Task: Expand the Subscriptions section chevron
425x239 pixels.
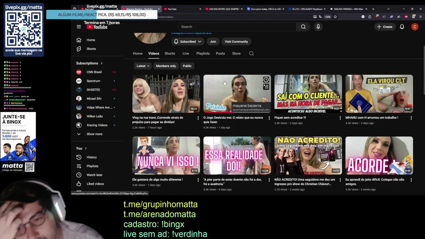Action: tap(102, 63)
